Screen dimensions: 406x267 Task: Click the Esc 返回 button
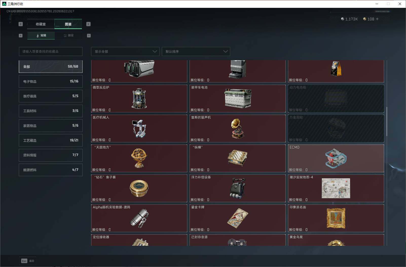pyautogui.click(x=28, y=261)
